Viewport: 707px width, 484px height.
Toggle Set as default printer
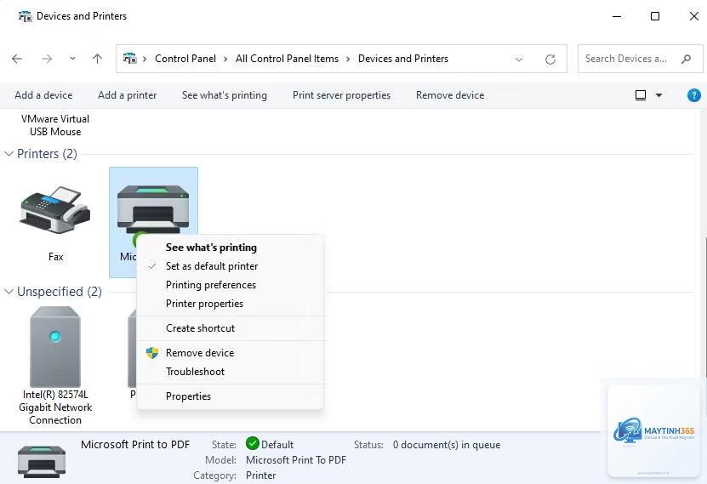(x=212, y=266)
